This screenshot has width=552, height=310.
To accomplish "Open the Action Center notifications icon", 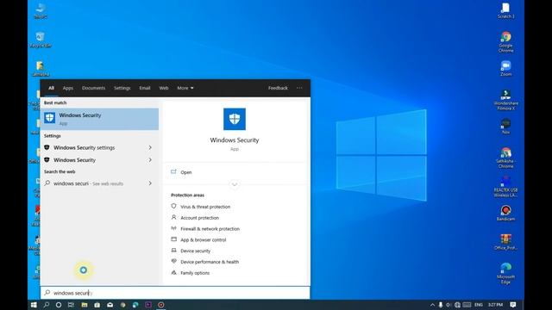I will coord(513,305).
